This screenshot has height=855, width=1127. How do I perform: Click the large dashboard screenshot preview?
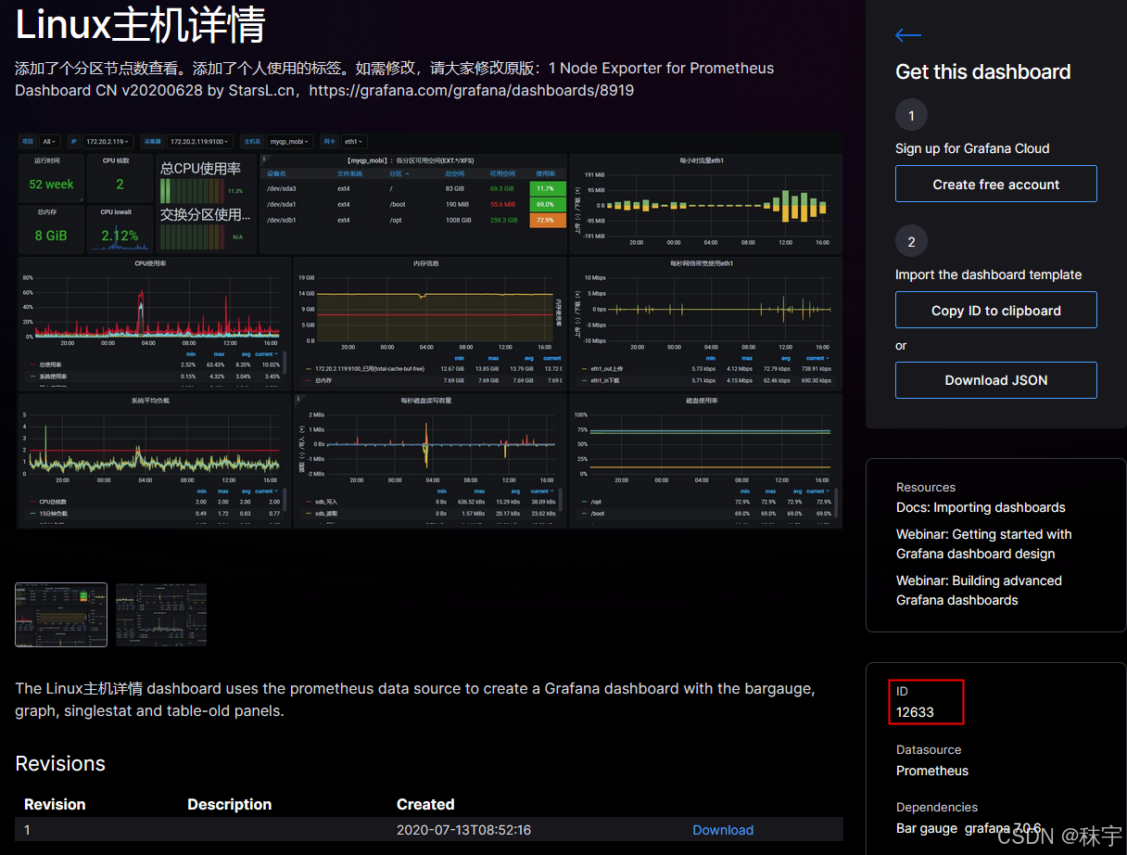point(429,330)
